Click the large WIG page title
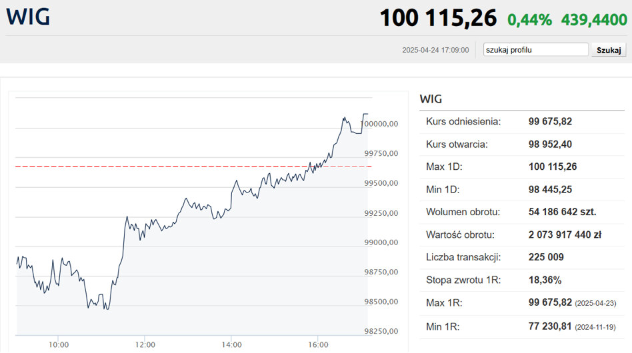632x353 pixels. [28, 17]
